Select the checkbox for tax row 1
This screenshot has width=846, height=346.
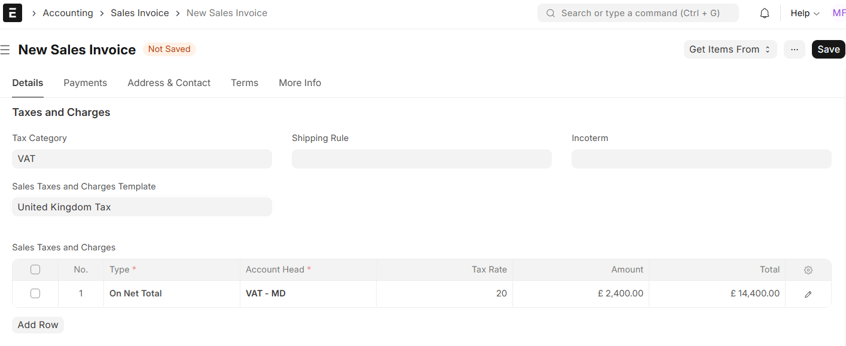(35, 293)
